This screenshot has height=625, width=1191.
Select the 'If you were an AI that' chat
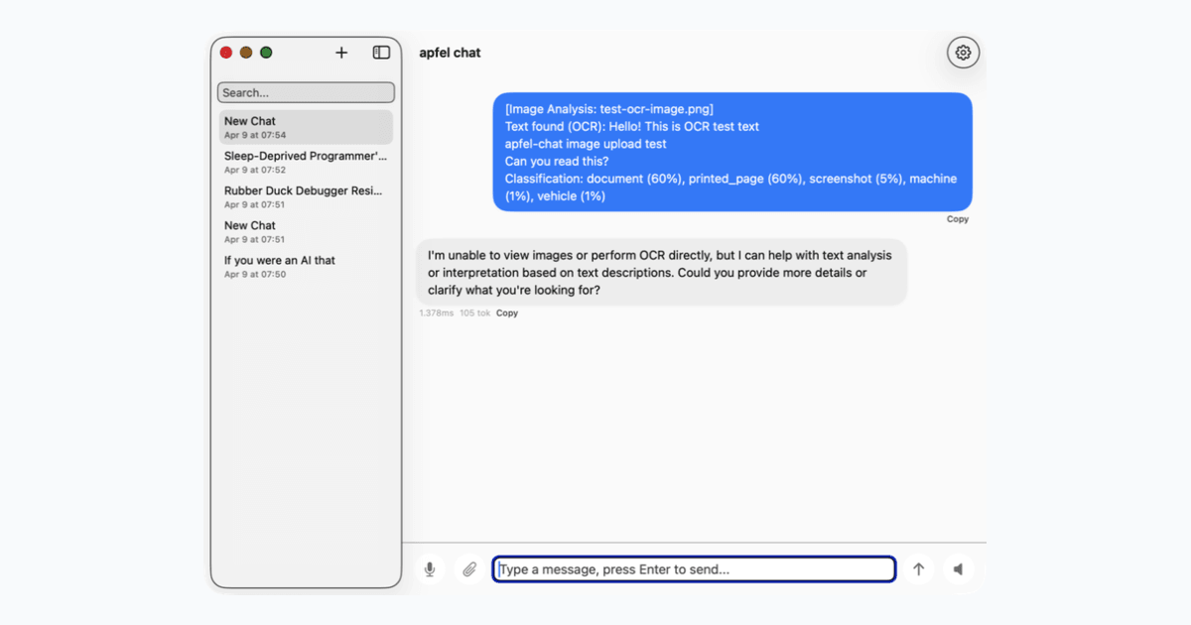305,266
